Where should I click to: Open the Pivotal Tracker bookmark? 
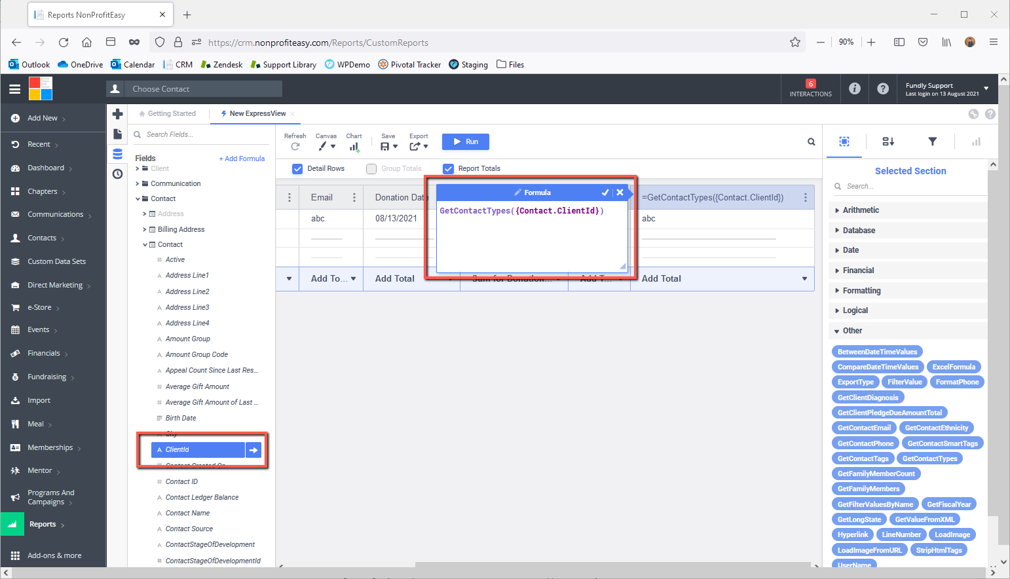pyautogui.click(x=409, y=64)
